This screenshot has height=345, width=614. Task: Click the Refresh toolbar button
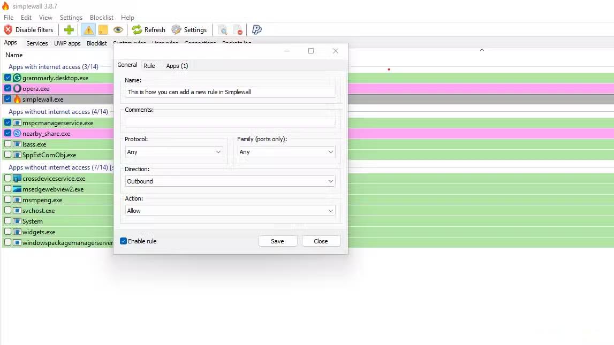tap(148, 30)
